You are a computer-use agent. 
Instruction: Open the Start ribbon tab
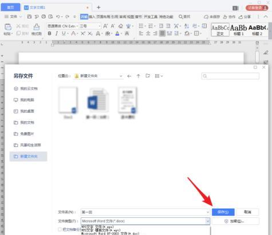point(84,17)
